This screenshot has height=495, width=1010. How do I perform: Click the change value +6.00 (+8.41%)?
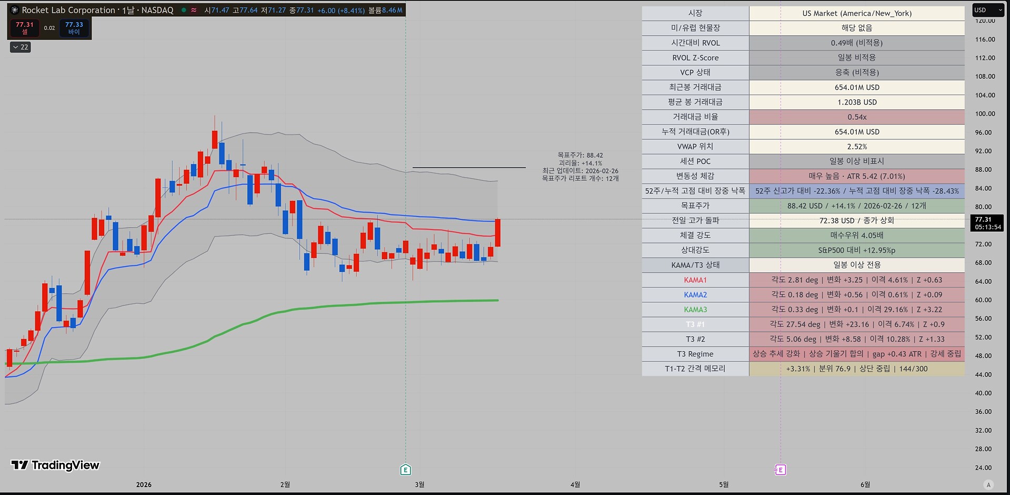point(341,10)
